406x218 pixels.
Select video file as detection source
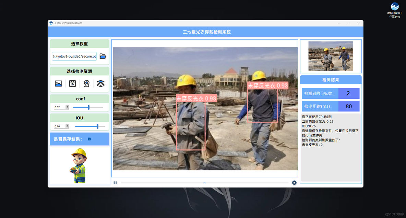coord(72,84)
